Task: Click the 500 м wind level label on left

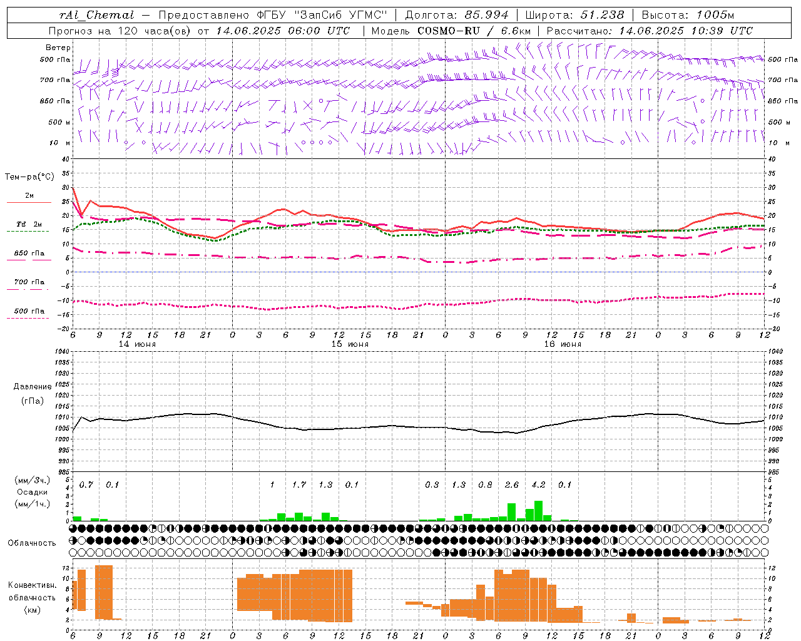Action: pos(59,122)
